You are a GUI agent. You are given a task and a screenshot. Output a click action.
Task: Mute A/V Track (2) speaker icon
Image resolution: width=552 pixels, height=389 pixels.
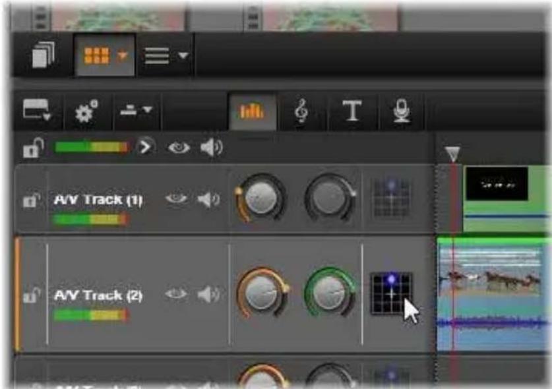(x=208, y=295)
